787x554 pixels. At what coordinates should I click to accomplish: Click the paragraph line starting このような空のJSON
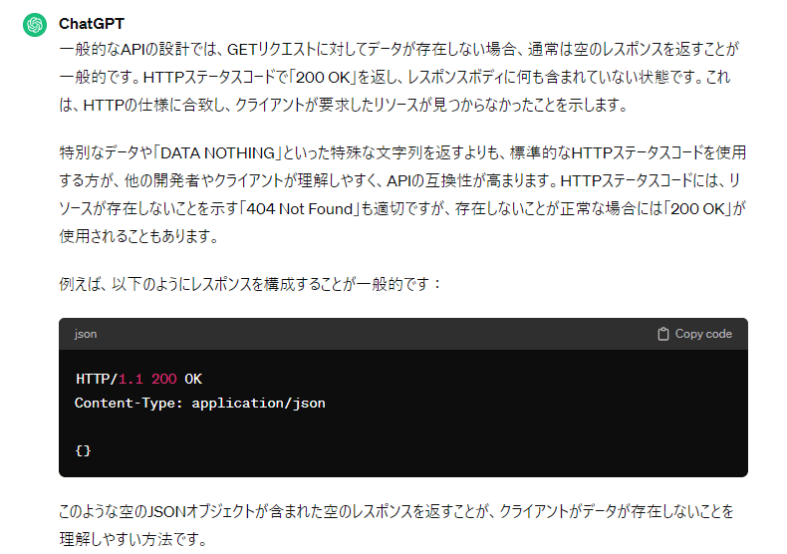[396, 511]
